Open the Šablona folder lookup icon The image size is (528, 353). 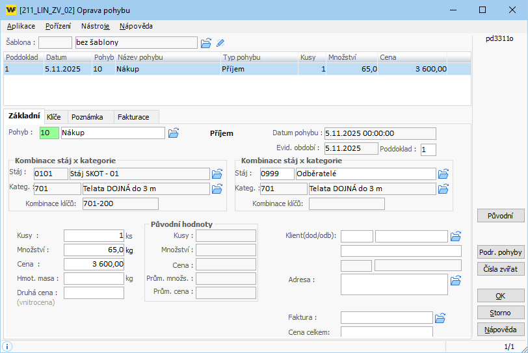pos(205,43)
